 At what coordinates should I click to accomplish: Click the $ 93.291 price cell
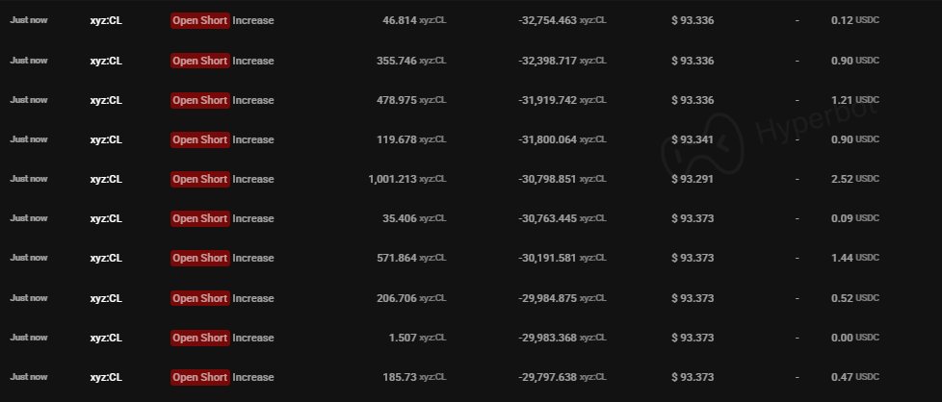click(693, 179)
